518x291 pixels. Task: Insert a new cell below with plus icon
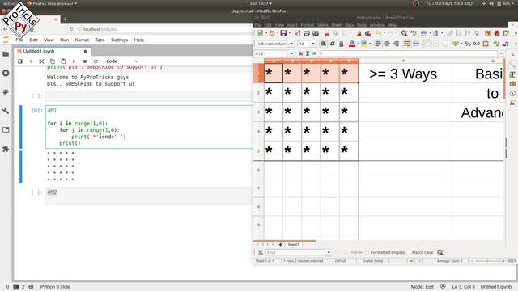31,61
